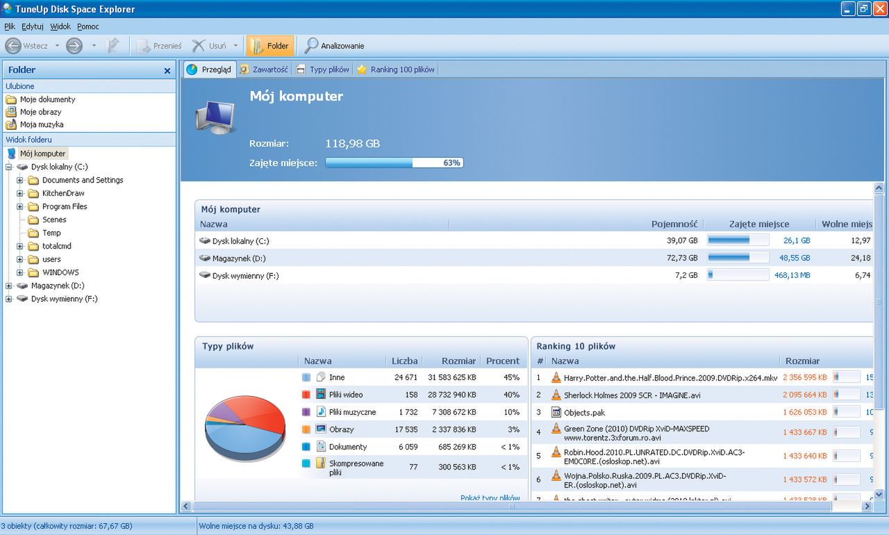Open Moja muzyka favorite
Screen dimensions: 889x535
pos(35,124)
